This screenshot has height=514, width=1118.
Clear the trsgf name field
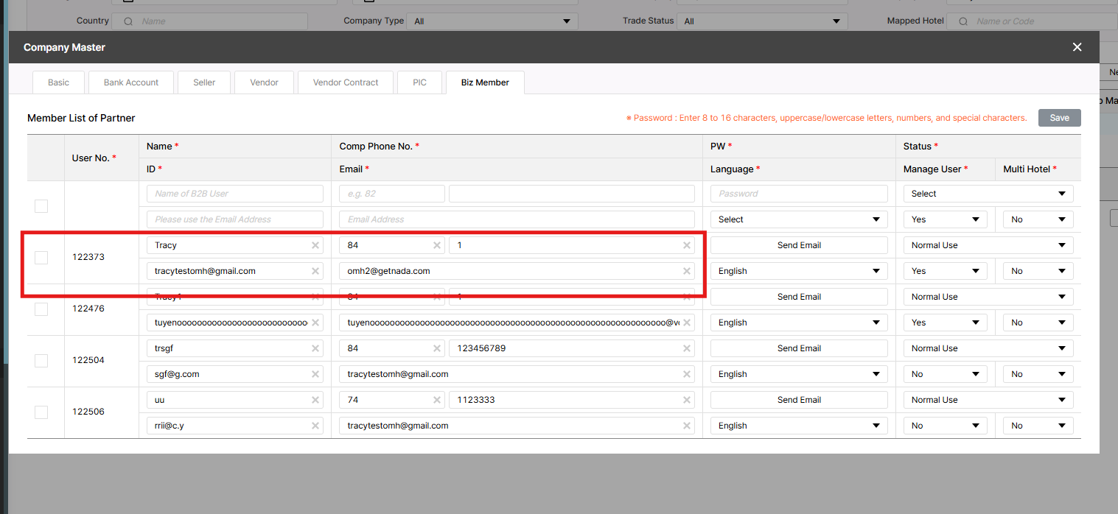(x=315, y=348)
